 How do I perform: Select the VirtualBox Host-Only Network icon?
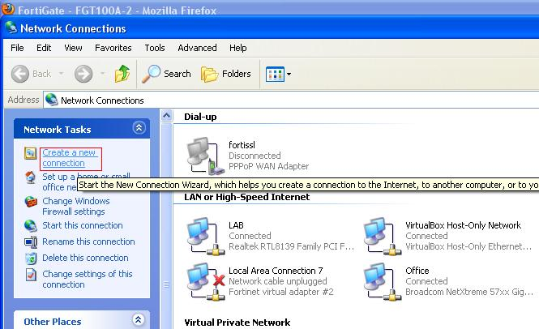[383, 236]
